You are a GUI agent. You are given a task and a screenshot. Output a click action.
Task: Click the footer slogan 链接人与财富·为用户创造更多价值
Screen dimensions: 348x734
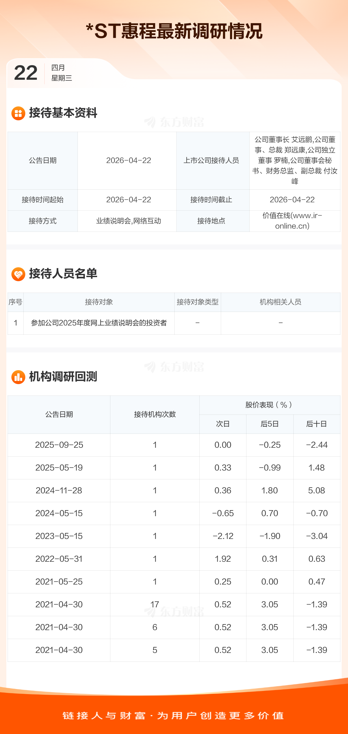[x=173, y=716]
